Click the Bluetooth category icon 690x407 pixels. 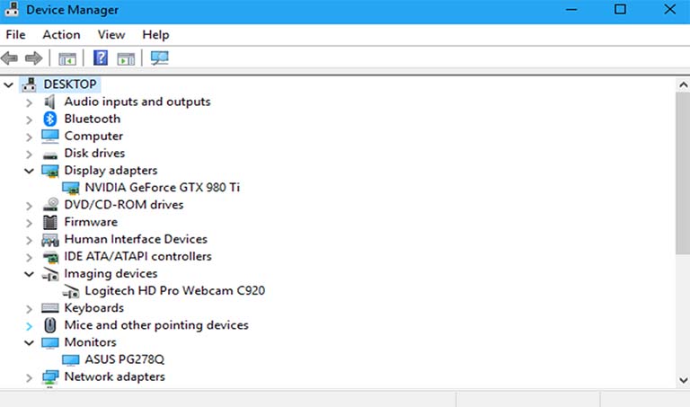49,119
